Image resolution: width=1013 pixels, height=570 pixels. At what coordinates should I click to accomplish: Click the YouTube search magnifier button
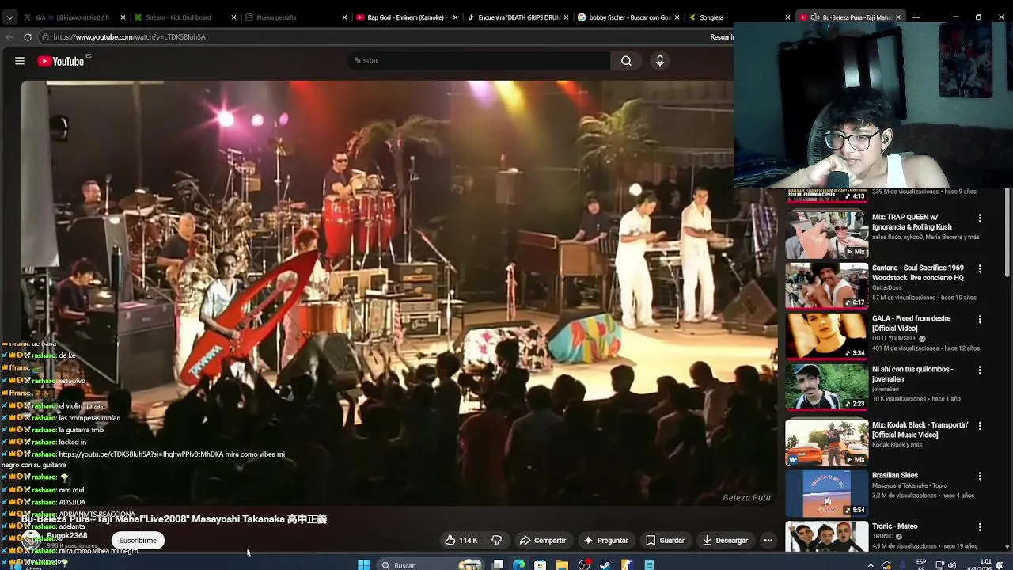pyautogui.click(x=626, y=61)
